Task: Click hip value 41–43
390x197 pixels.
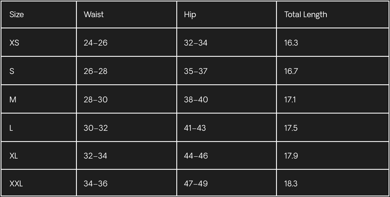Action: (195, 128)
